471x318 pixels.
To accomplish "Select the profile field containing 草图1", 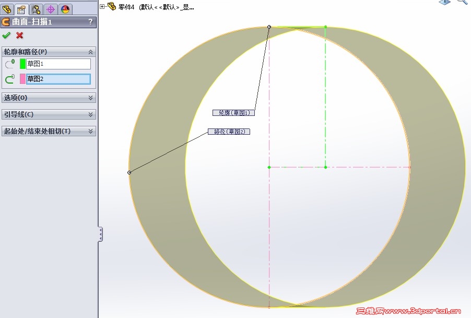I will tap(58, 64).
